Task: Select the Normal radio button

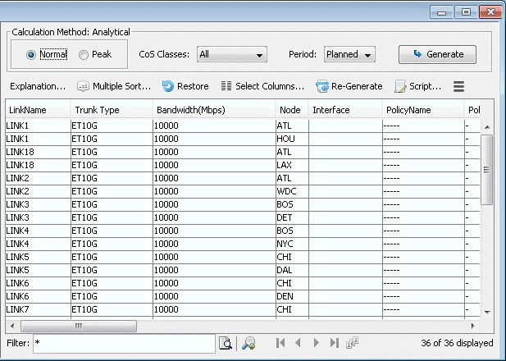Action: point(32,55)
